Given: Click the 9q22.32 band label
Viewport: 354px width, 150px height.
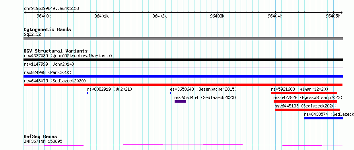Looking at the screenshot, I should point(32,35).
